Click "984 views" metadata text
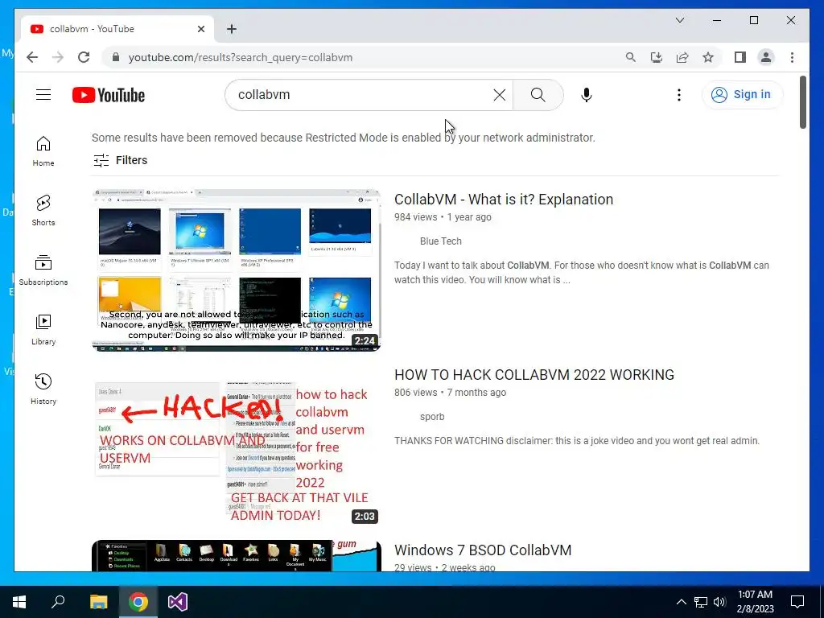 point(416,217)
